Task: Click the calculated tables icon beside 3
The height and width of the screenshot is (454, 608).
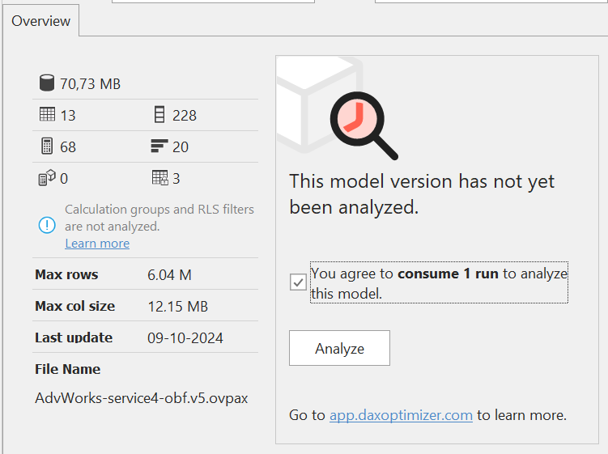Action: pos(159,178)
